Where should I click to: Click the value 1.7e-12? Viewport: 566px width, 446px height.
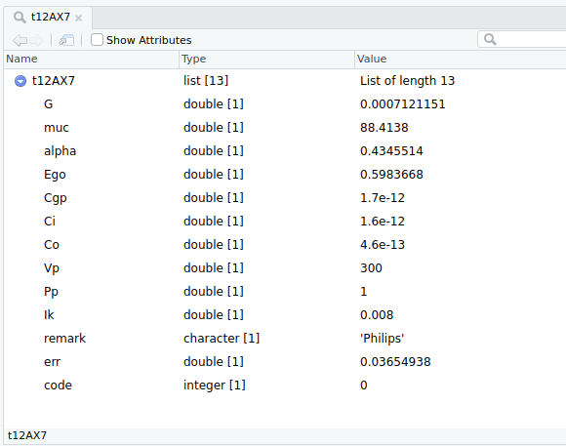click(383, 198)
